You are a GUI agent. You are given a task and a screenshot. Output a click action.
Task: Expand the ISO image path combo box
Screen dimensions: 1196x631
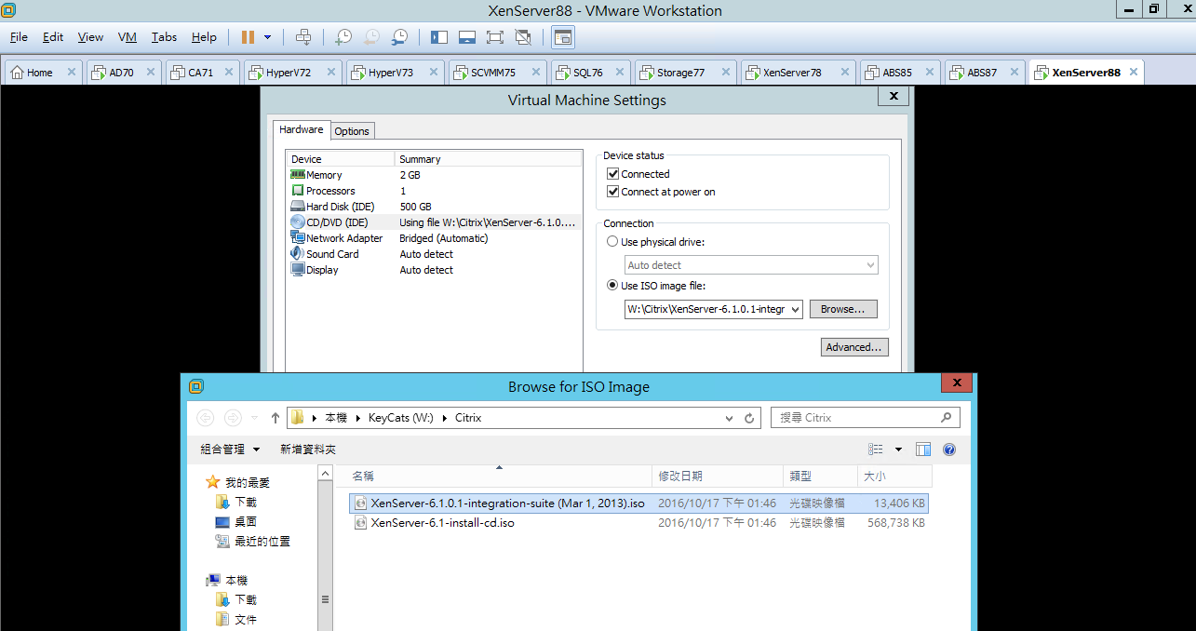click(x=795, y=309)
